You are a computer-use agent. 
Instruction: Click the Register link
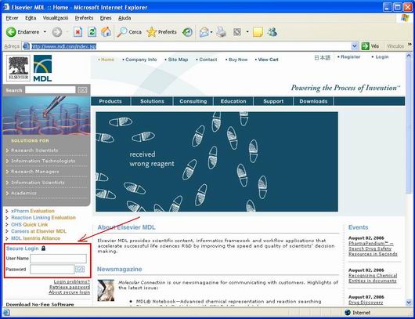(351, 56)
